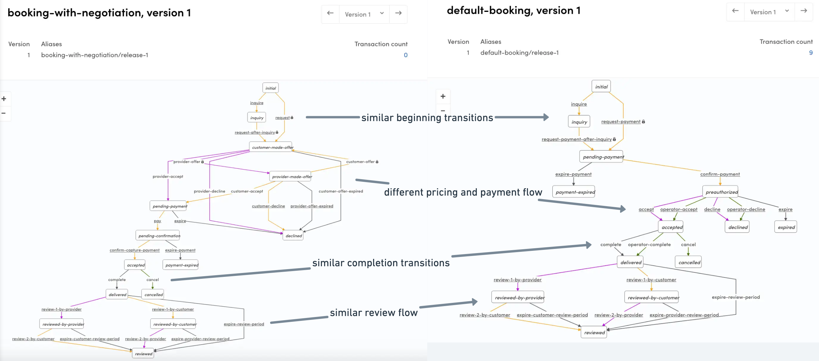819x361 pixels.
Task: Go to previous version of default-booking
Action: [x=735, y=11]
